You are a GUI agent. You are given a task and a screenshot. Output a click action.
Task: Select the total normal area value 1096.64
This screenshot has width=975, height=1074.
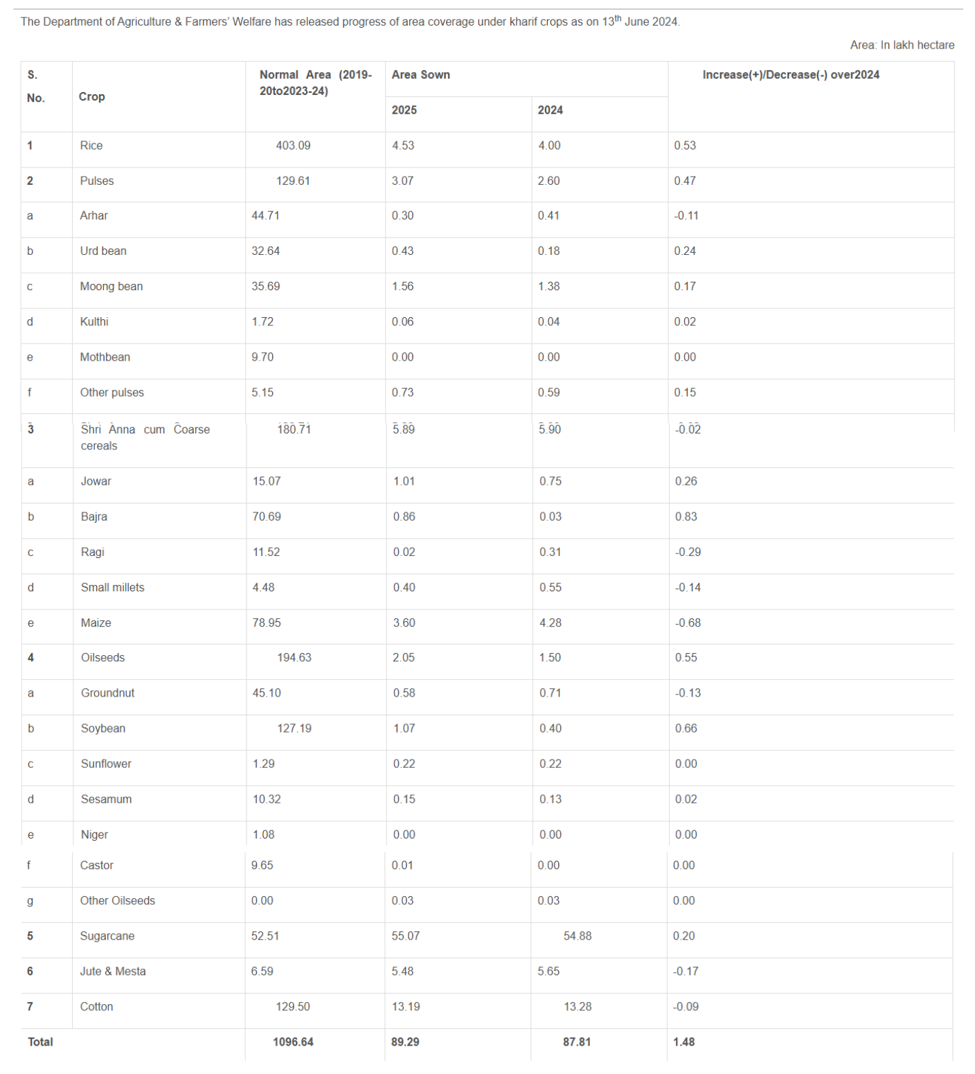coord(293,1041)
